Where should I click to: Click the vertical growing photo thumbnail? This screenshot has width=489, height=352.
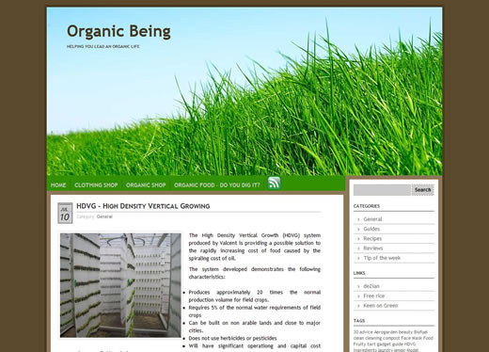(120, 285)
